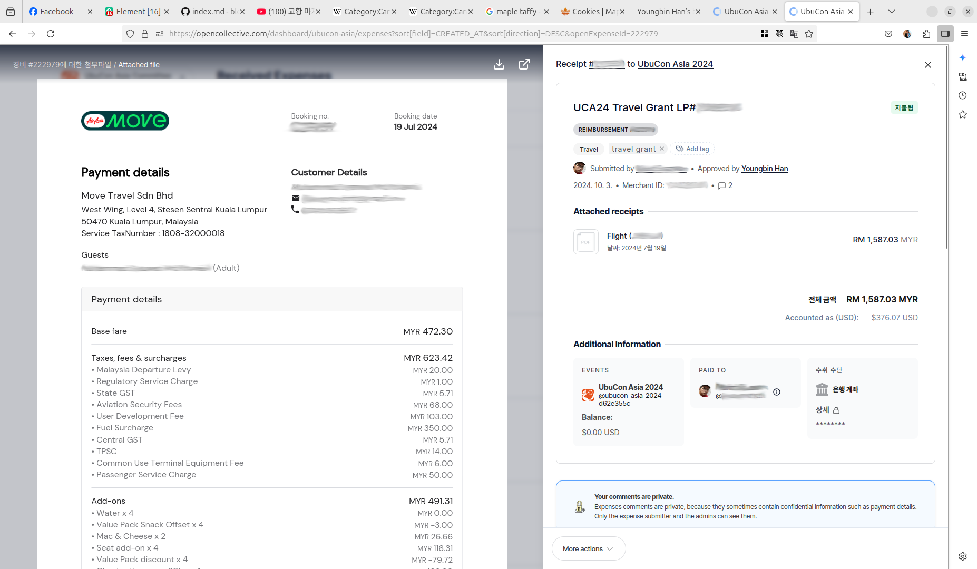The image size is (977, 569).
Task: Remove the travel grant tag
Action: (662, 149)
